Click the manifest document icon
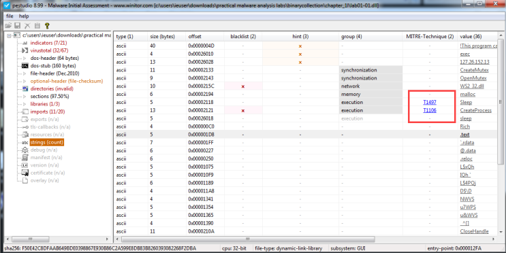Screen dimensions: 506x253 (25, 158)
